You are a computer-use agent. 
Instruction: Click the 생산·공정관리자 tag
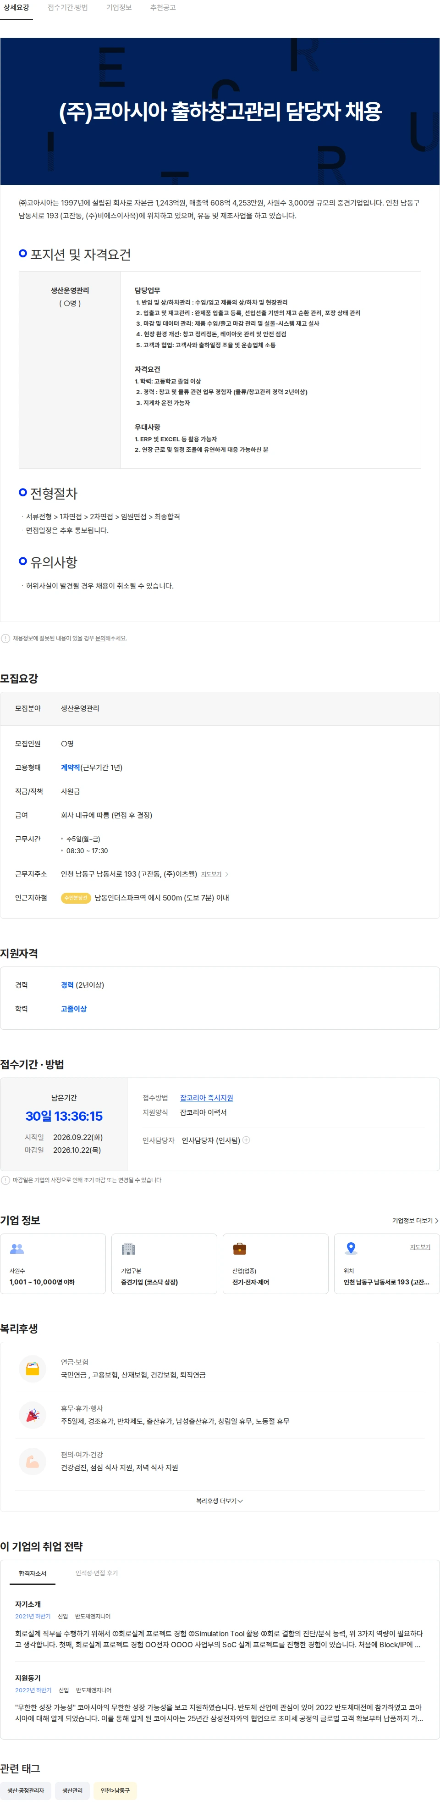tap(25, 1790)
